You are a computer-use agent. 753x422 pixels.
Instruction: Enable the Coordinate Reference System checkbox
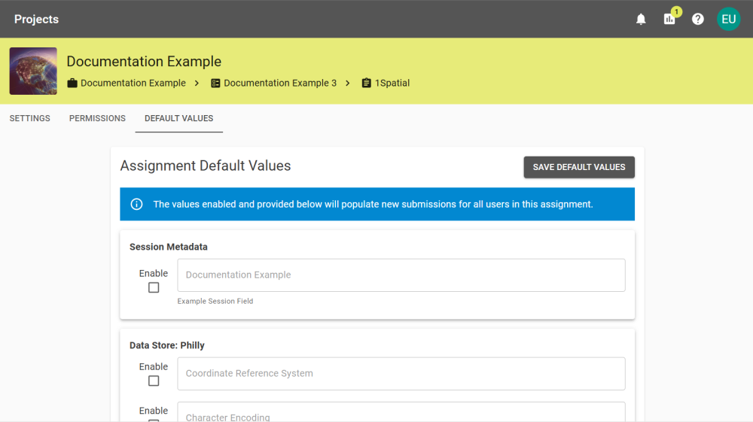coord(154,381)
